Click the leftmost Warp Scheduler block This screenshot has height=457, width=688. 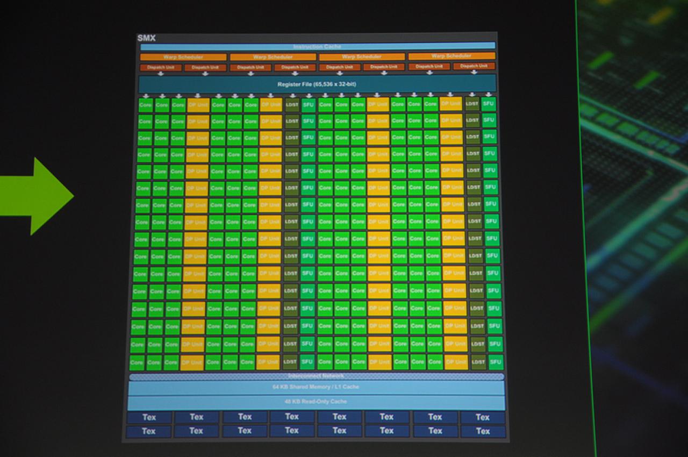(183, 56)
